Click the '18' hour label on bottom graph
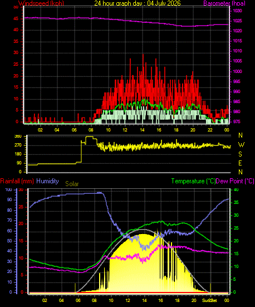 coord(177,300)
